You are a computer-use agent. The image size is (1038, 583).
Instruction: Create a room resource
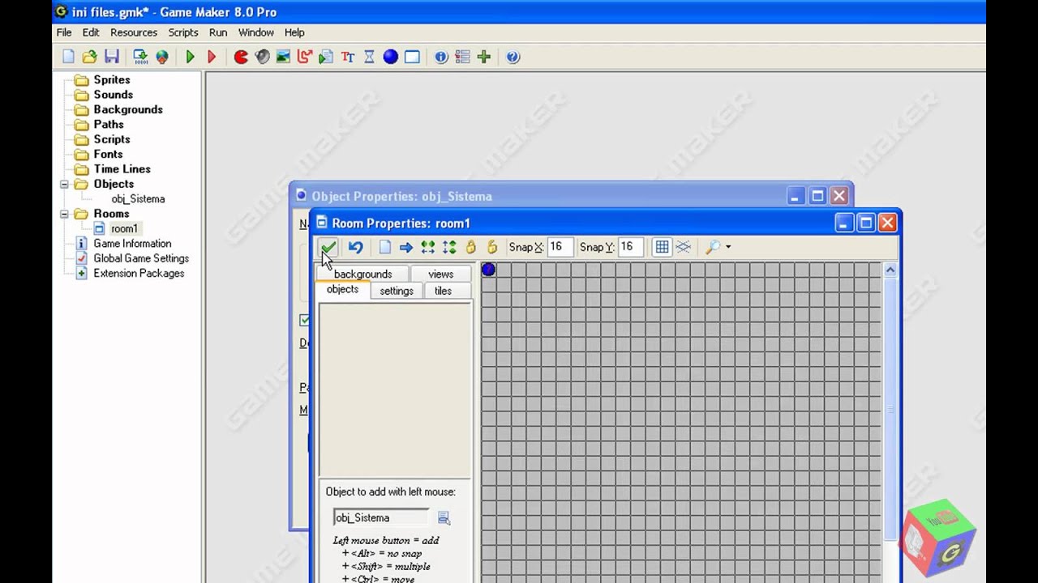pos(412,57)
